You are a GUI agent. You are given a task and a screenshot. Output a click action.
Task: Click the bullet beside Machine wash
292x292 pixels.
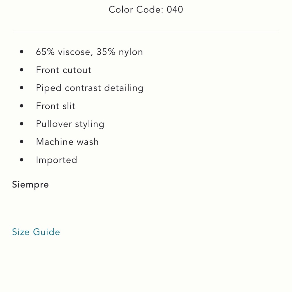click(x=22, y=142)
